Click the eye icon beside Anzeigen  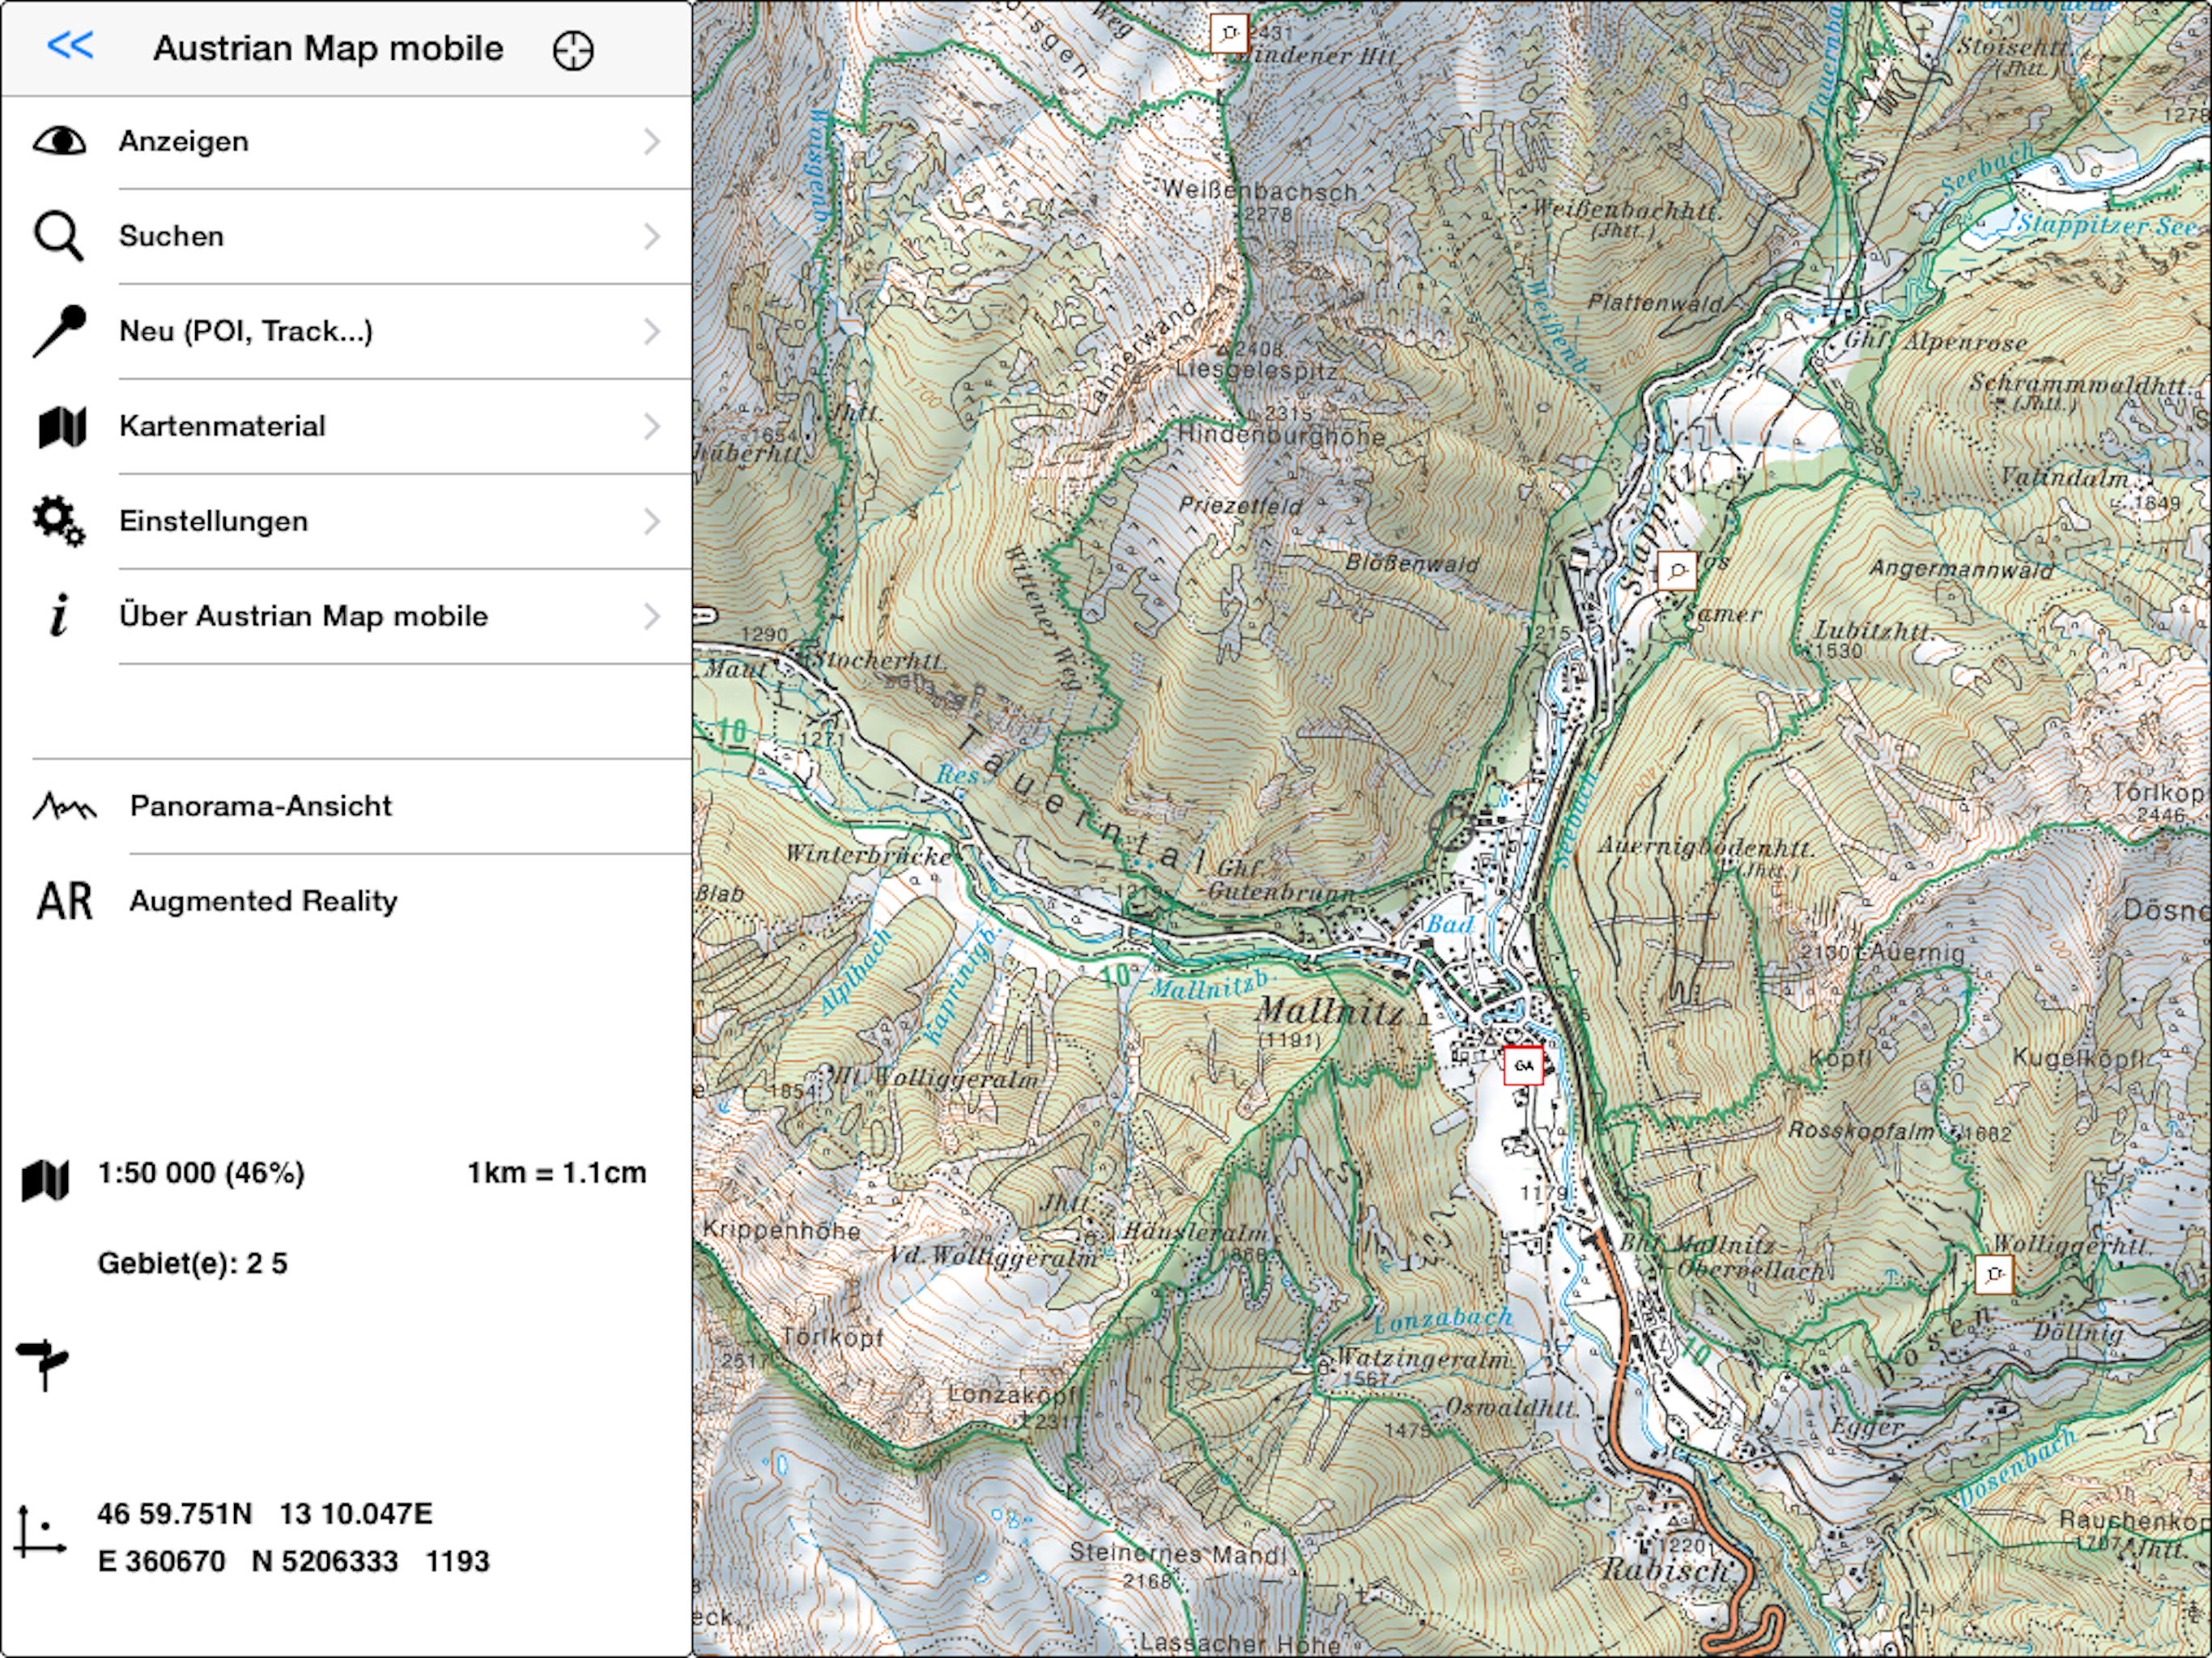click(59, 141)
